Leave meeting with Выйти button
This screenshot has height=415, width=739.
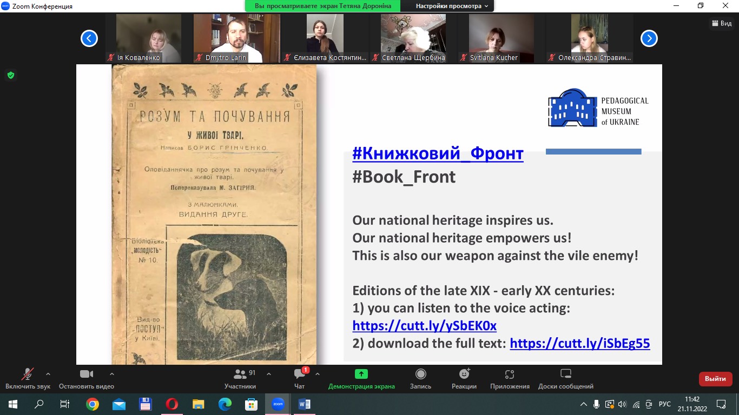(x=715, y=379)
